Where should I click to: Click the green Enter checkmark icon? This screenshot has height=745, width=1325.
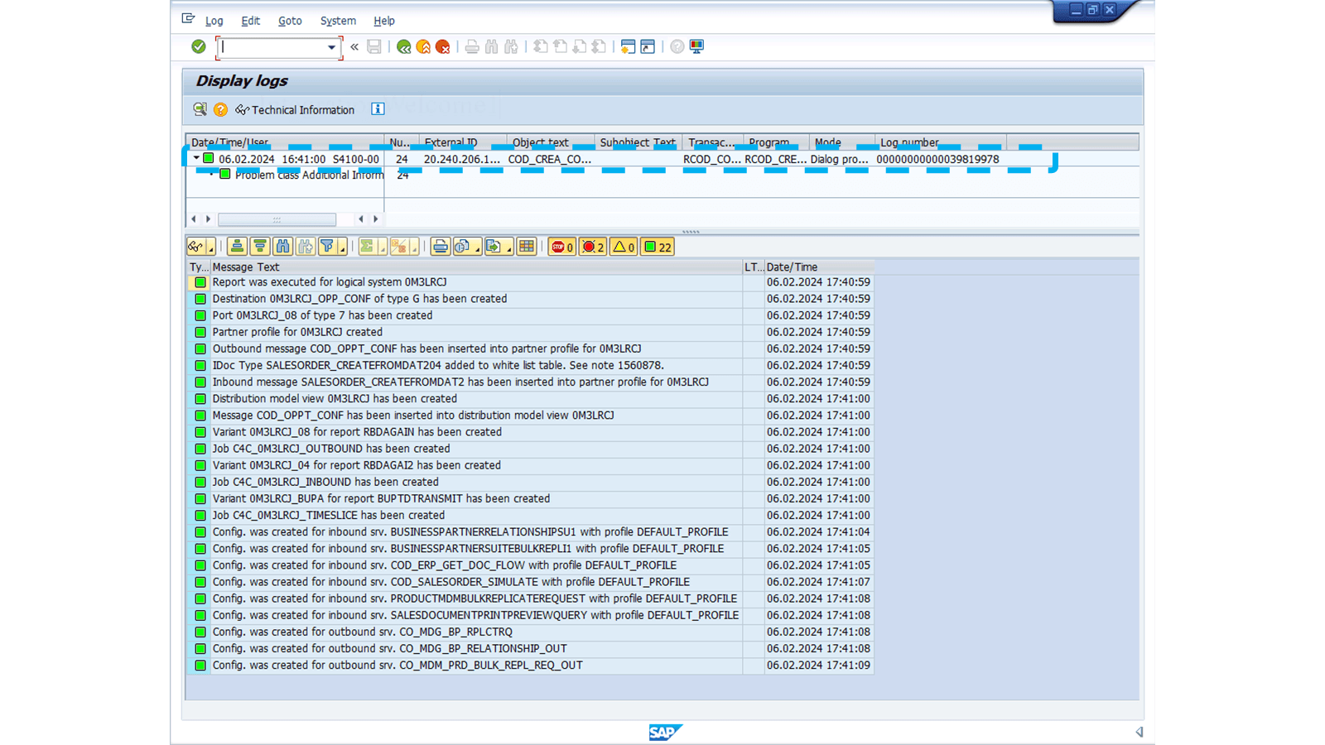pos(198,47)
